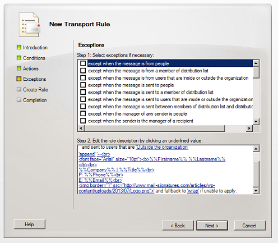Screen dimensions: 278x243
Task: Click the green Conditions step indicator
Action: point(19,58)
